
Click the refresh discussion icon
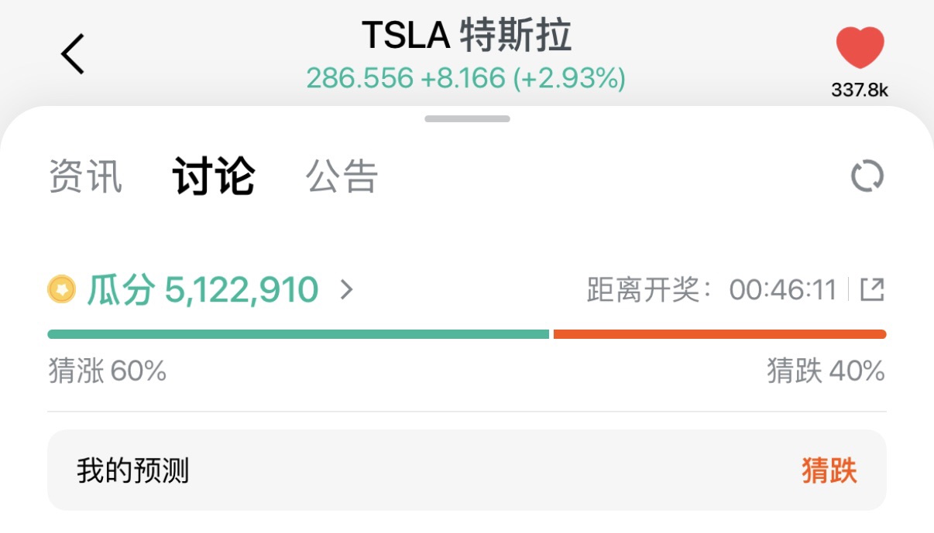pyautogui.click(x=867, y=176)
